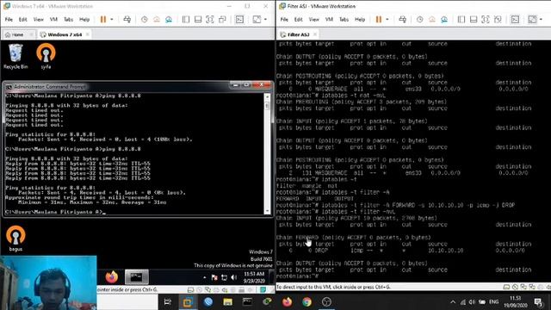Viewport: 551px width, 310px height.
Task: Show hidden icons in host system tray
Action: pyautogui.click(x=453, y=302)
